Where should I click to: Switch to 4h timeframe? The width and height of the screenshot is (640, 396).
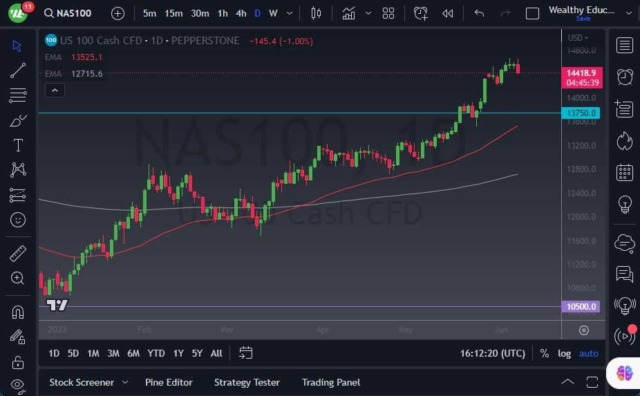coord(241,13)
